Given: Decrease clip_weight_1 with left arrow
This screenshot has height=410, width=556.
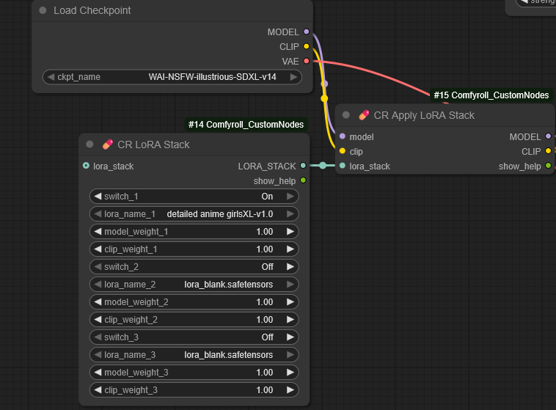Looking at the screenshot, I should pos(98,249).
